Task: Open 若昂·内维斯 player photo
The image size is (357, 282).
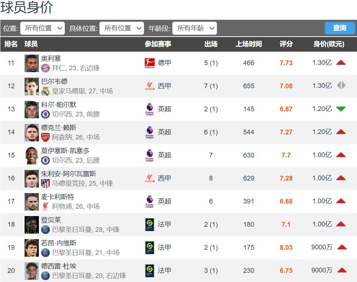Action: coord(32,248)
